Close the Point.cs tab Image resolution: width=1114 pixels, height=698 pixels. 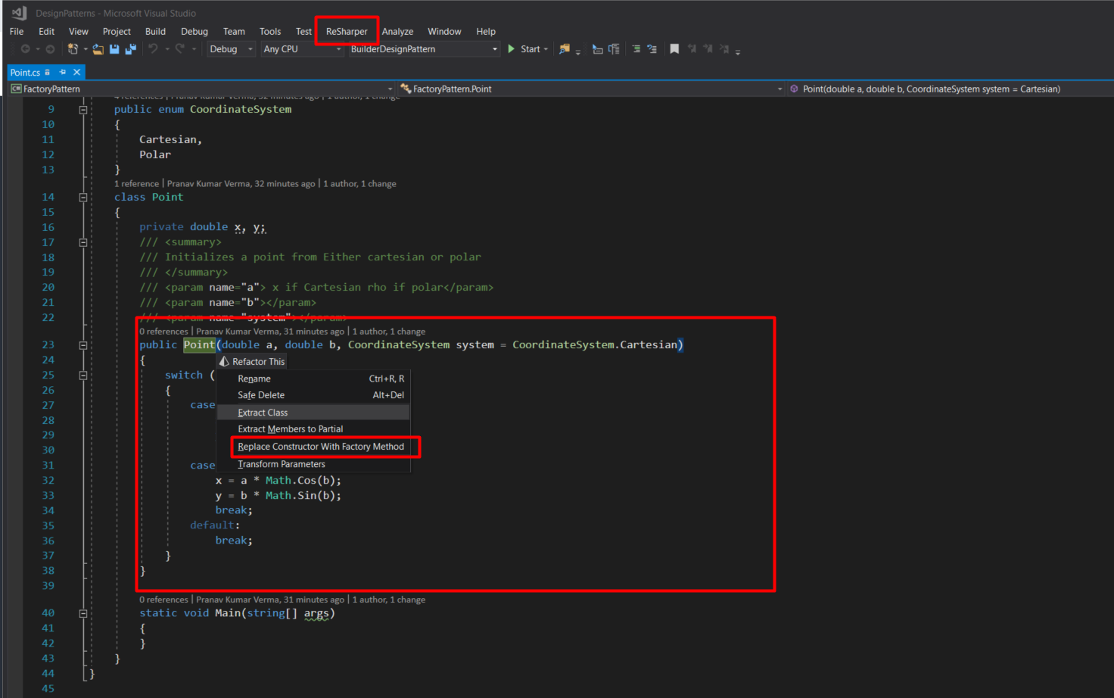pos(76,73)
